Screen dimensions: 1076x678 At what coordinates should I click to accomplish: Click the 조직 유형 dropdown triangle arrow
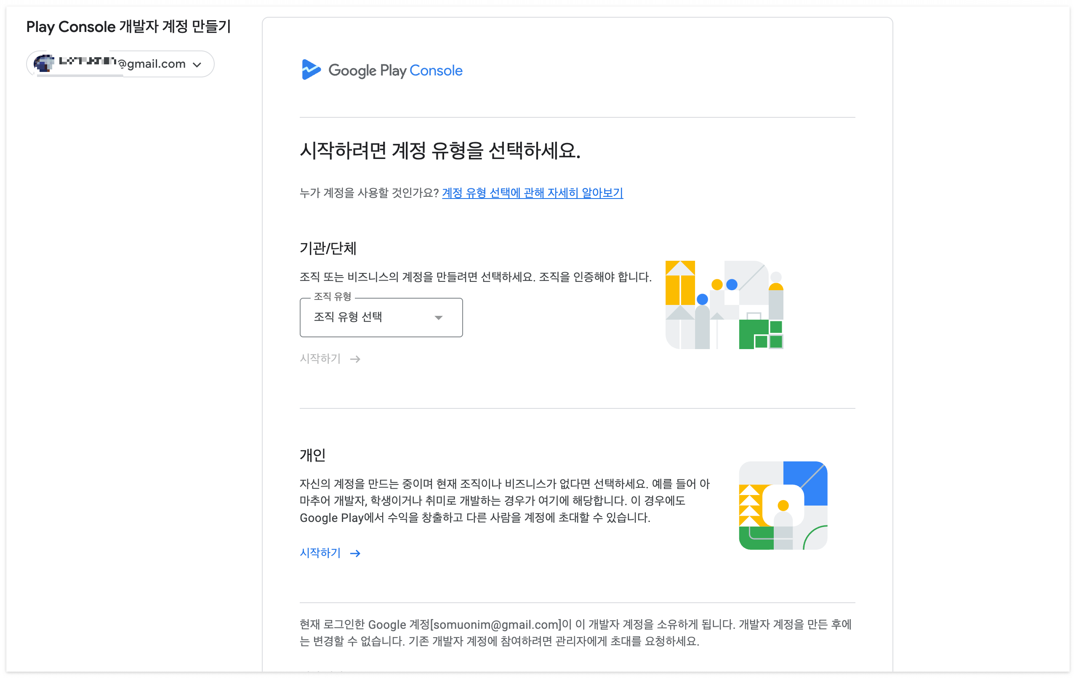(x=438, y=318)
